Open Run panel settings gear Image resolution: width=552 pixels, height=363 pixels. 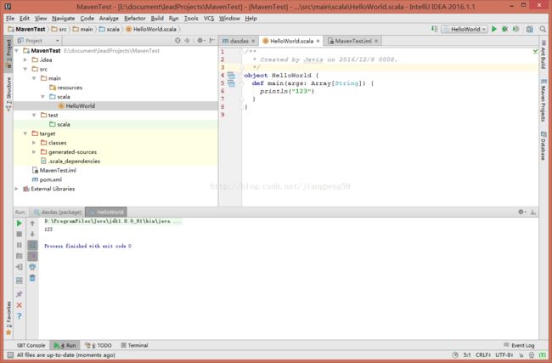[521, 212]
